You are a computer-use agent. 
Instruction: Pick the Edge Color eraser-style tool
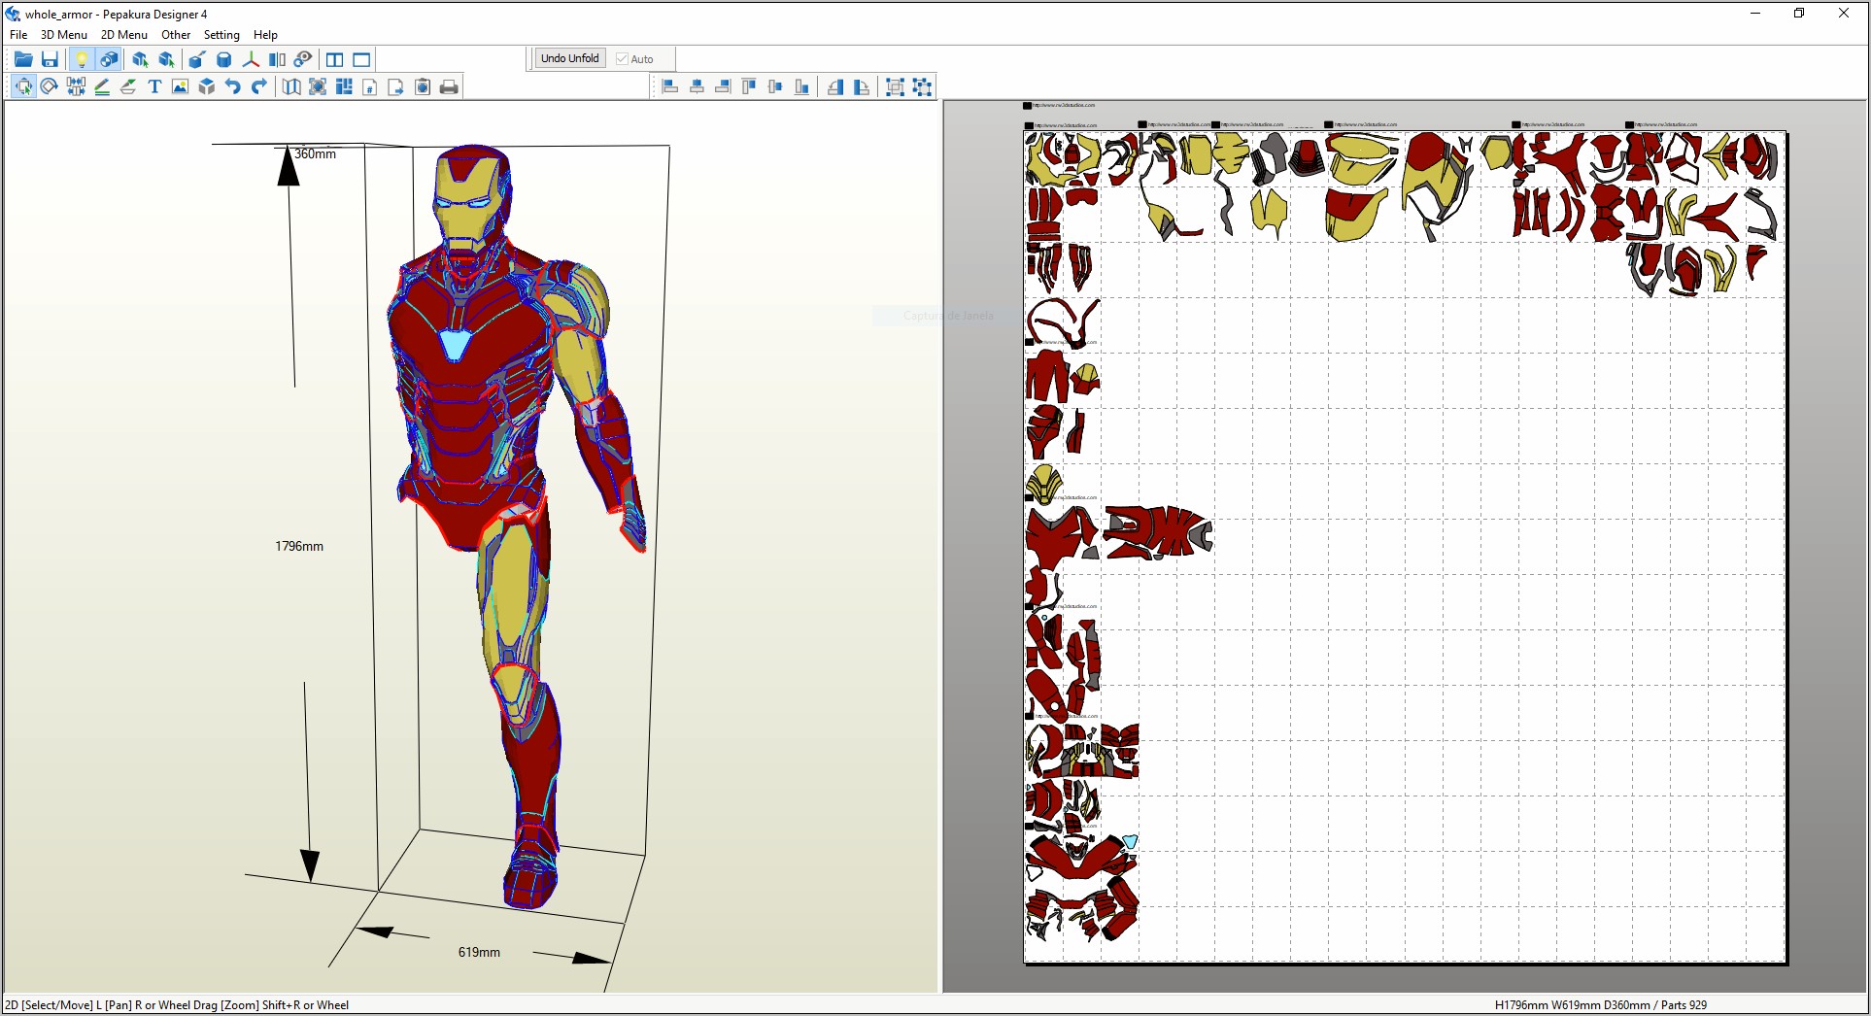[128, 87]
